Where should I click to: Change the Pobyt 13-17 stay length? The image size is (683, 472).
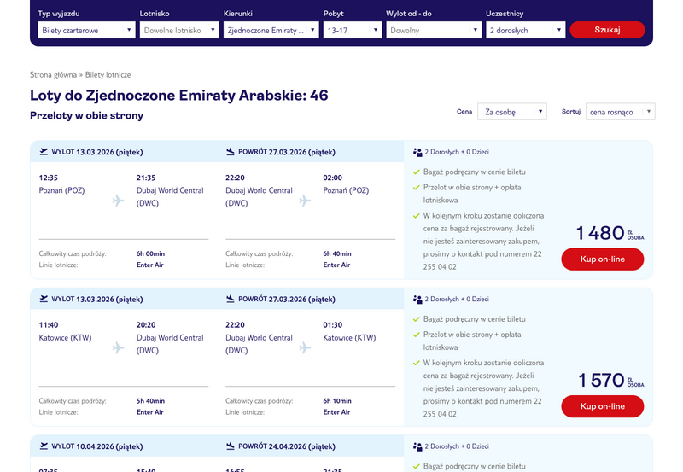pyautogui.click(x=352, y=30)
